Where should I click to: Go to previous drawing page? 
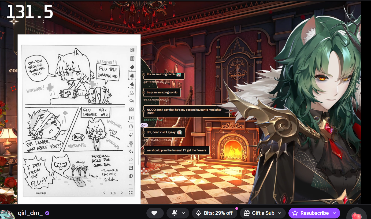pos(104,193)
